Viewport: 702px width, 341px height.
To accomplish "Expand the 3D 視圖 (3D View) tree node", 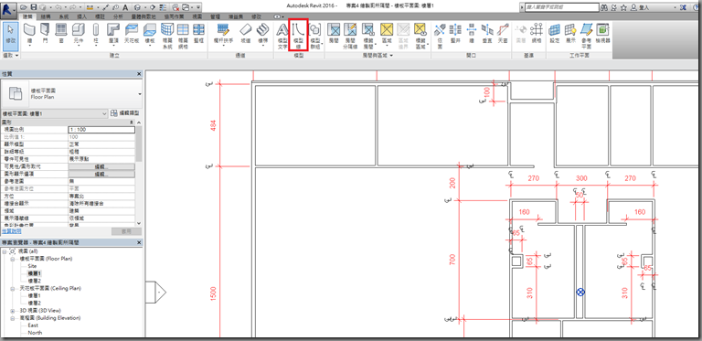I will (12, 311).
